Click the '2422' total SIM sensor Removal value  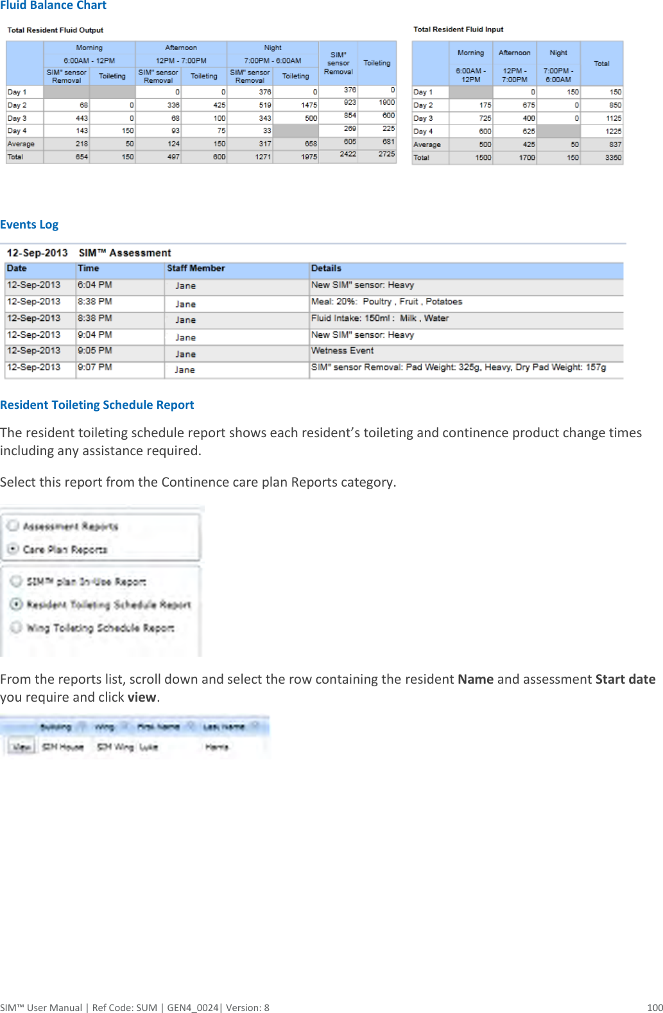click(x=348, y=154)
